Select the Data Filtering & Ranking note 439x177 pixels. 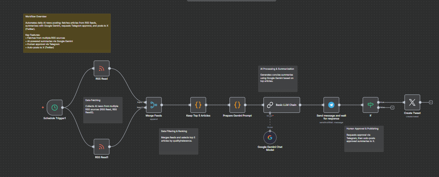(179, 141)
